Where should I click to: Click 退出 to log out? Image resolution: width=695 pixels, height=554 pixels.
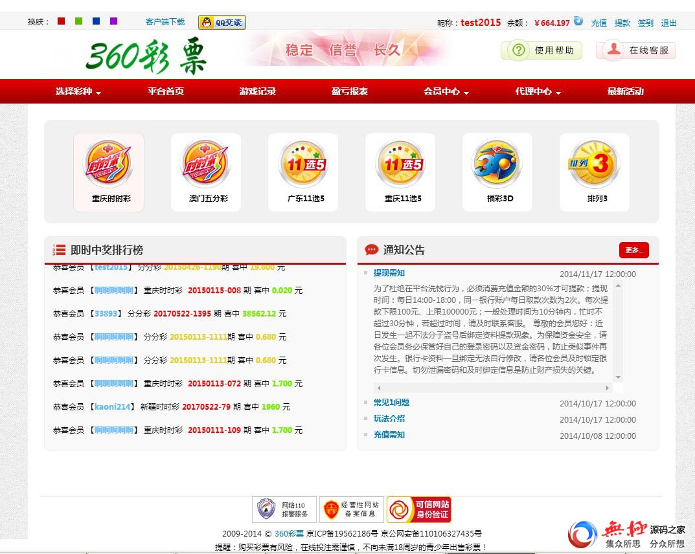(669, 23)
